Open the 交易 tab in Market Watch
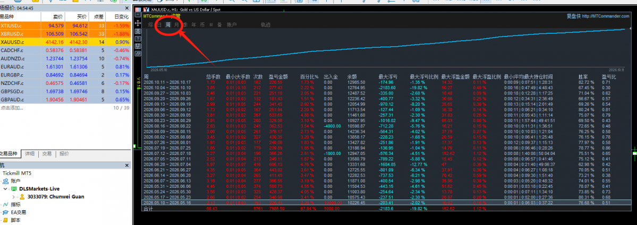Image resolution: width=637 pixels, height=225 pixels. coord(47,154)
